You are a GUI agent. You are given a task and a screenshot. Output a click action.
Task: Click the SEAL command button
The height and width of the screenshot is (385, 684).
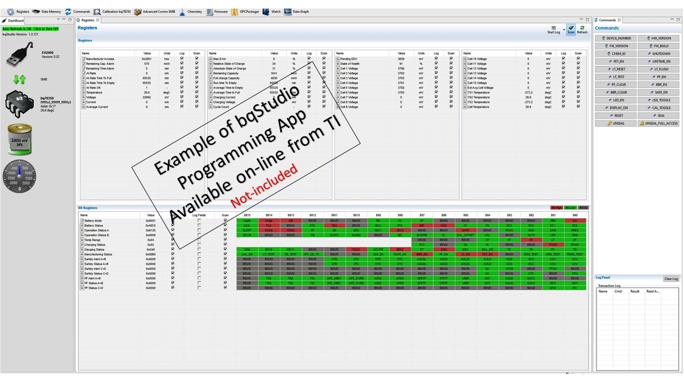(x=659, y=115)
